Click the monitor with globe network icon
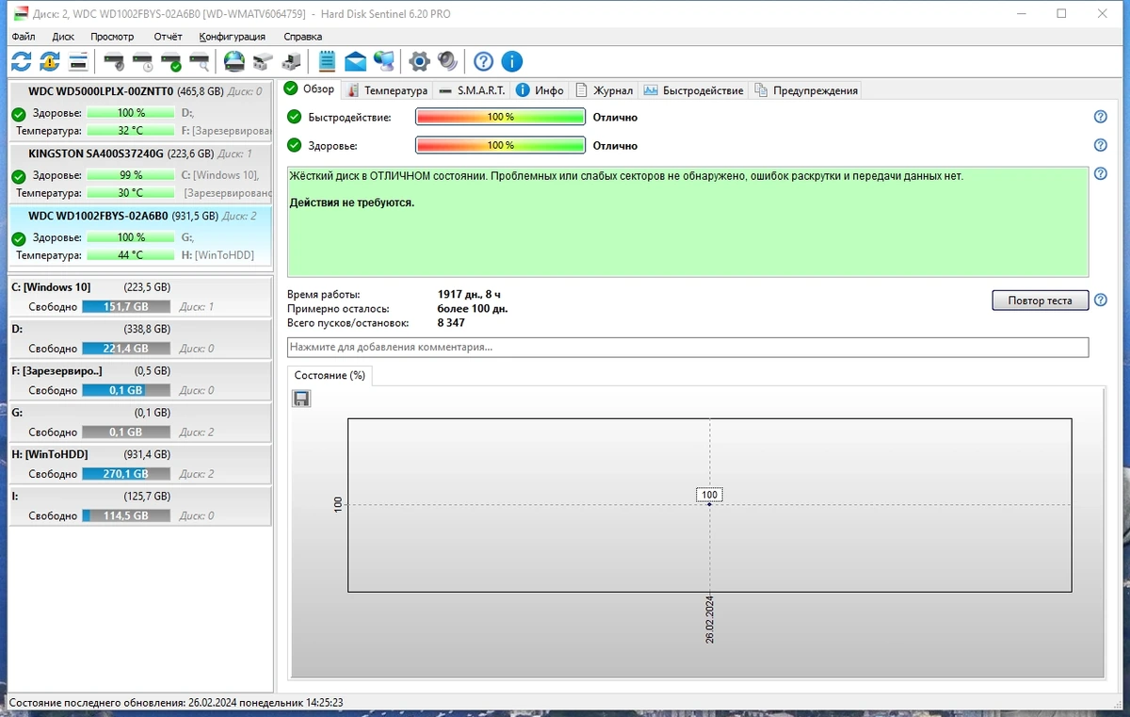 (x=384, y=62)
